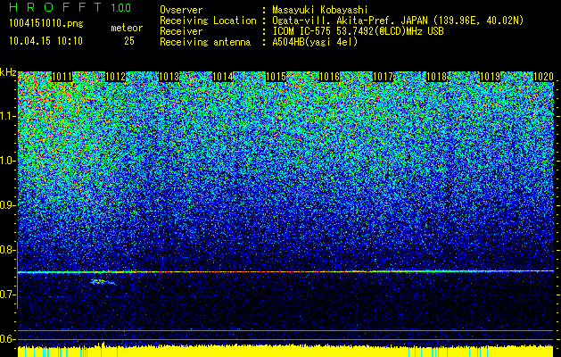This screenshot has width=561, height=357.
Task: Click the 1013 time marker
Action: [169, 77]
